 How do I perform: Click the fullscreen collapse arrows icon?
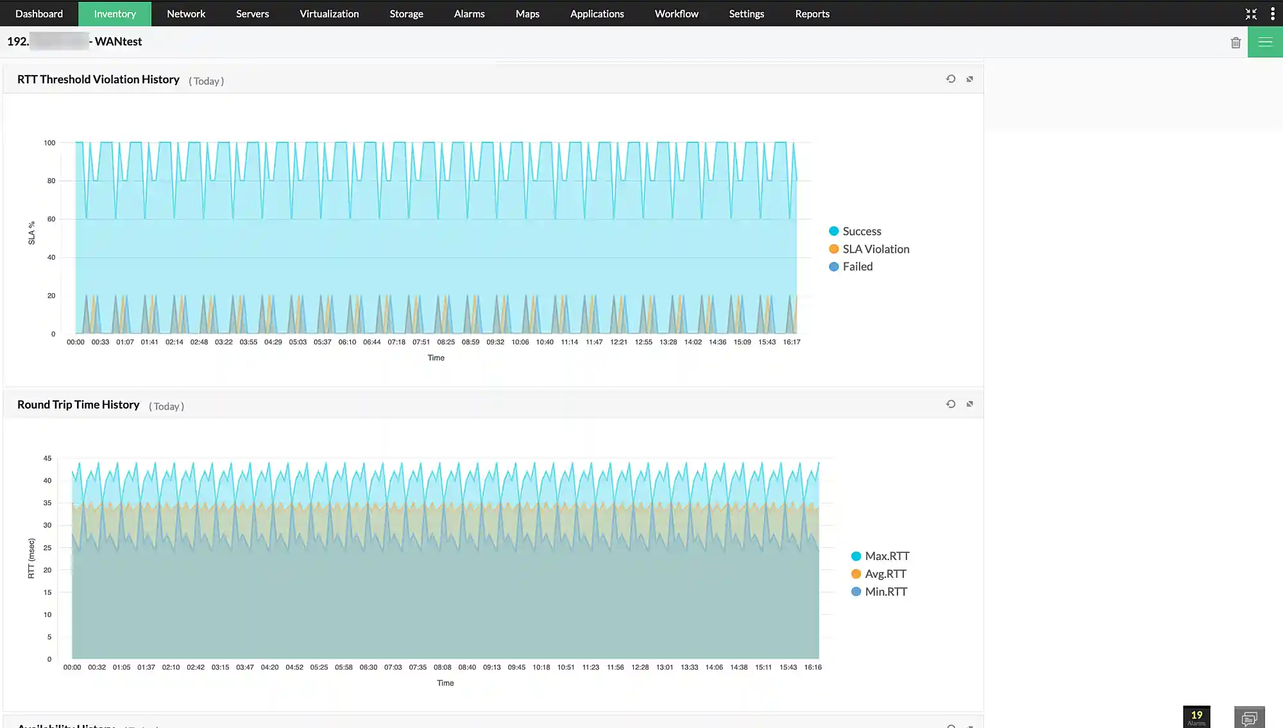coord(1251,13)
